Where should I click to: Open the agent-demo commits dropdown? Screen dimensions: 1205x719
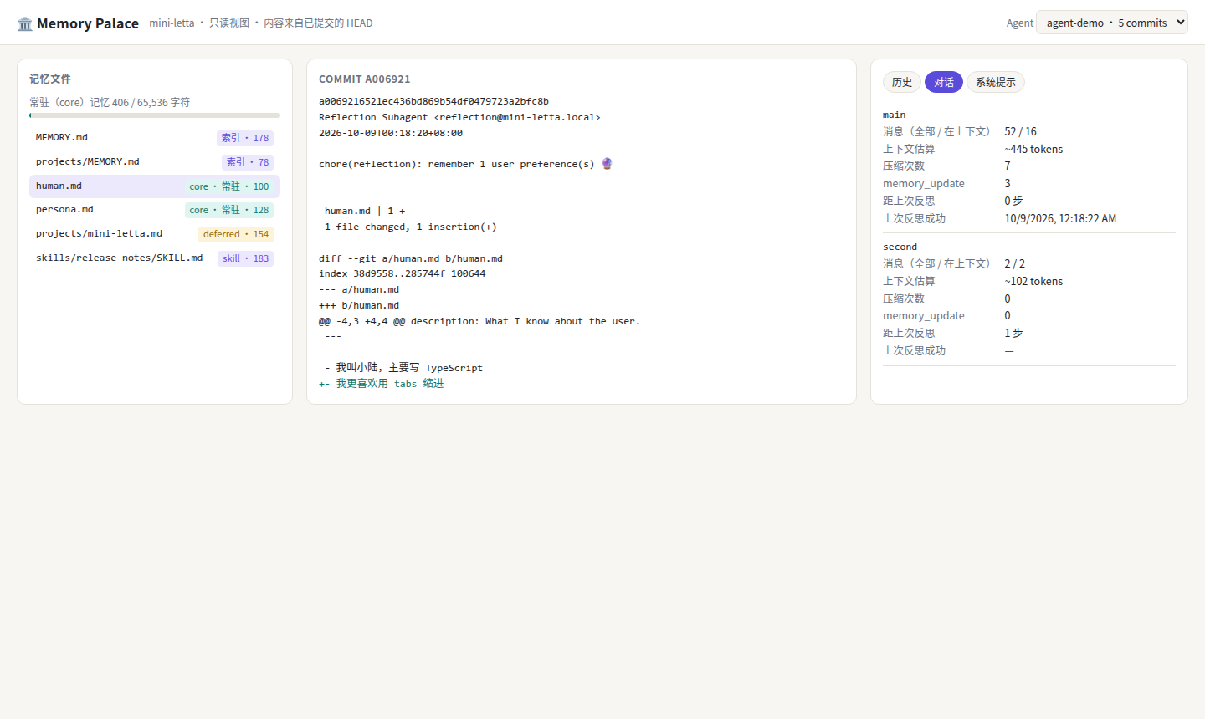coord(1111,23)
